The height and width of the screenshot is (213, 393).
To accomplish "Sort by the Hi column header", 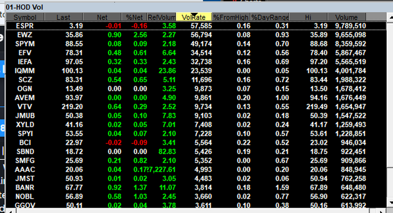I will tap(309, 17).
